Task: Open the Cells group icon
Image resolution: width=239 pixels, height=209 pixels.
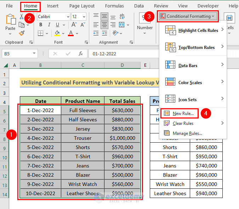Action: (x=229, y=18)
